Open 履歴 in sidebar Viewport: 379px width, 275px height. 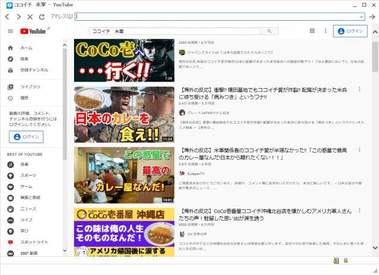(x=24, y=98)
